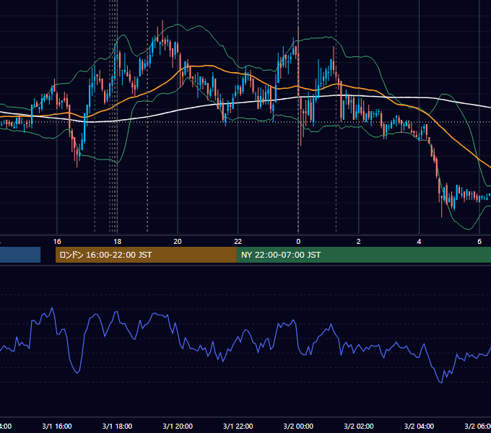491x433 pixels.
Task: Click the hour label 6 under the price chart
Action: pos(479,241)
